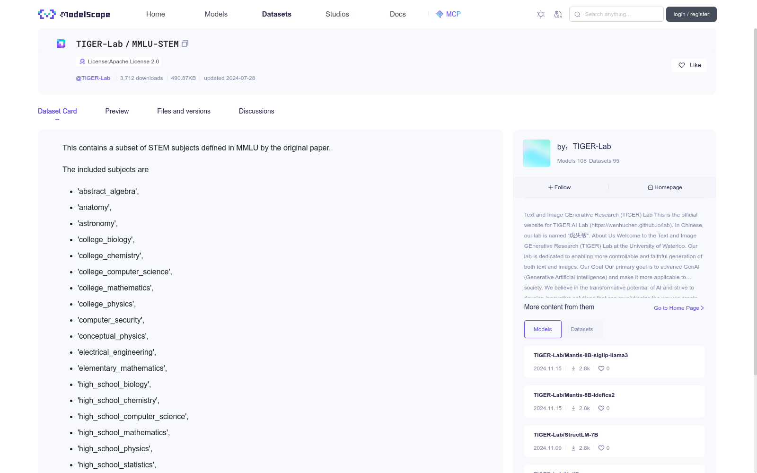Open the Home menu item
The height and width of the screenshot is (473, 757).
(x=156, y=14)
